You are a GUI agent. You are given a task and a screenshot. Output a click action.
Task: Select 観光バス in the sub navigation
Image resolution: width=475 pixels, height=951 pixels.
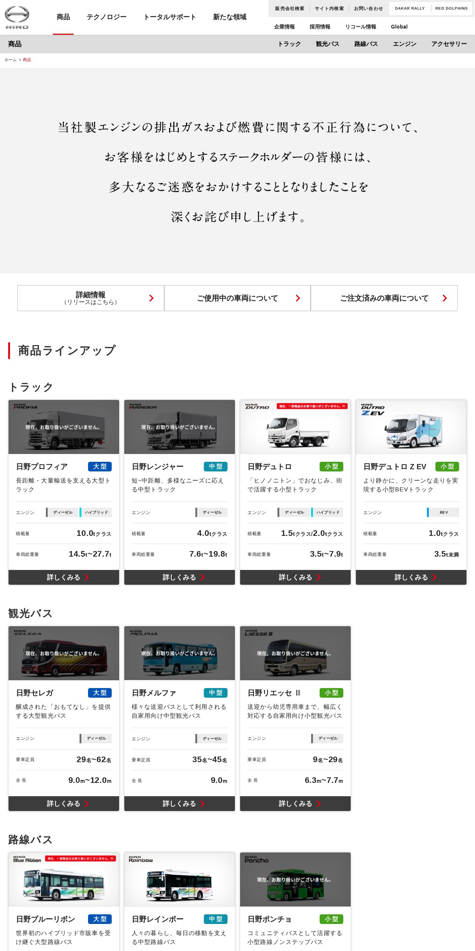pyautogui.click(x=327, y=44)
